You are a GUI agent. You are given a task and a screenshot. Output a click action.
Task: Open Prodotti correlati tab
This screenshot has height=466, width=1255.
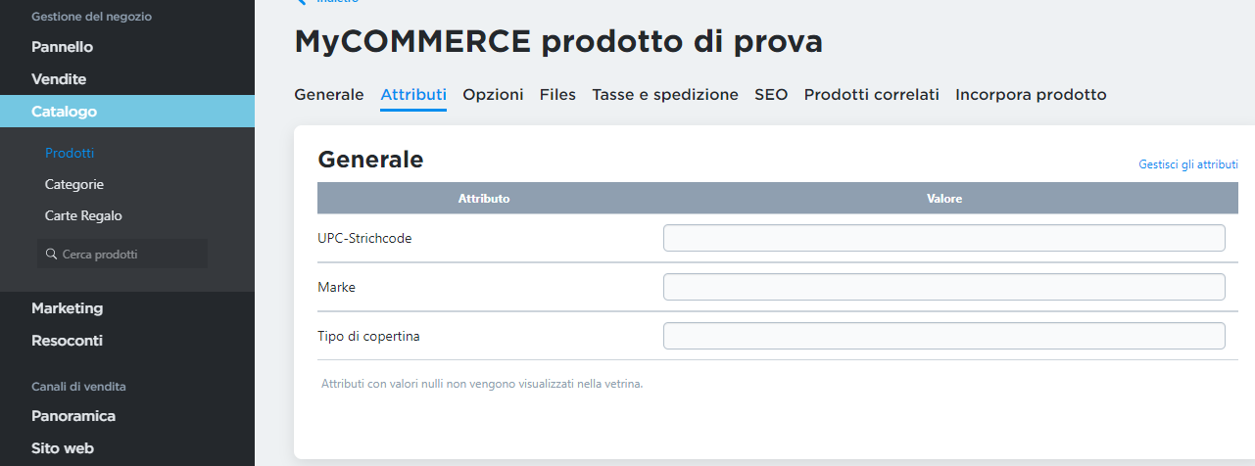[872, 95]
